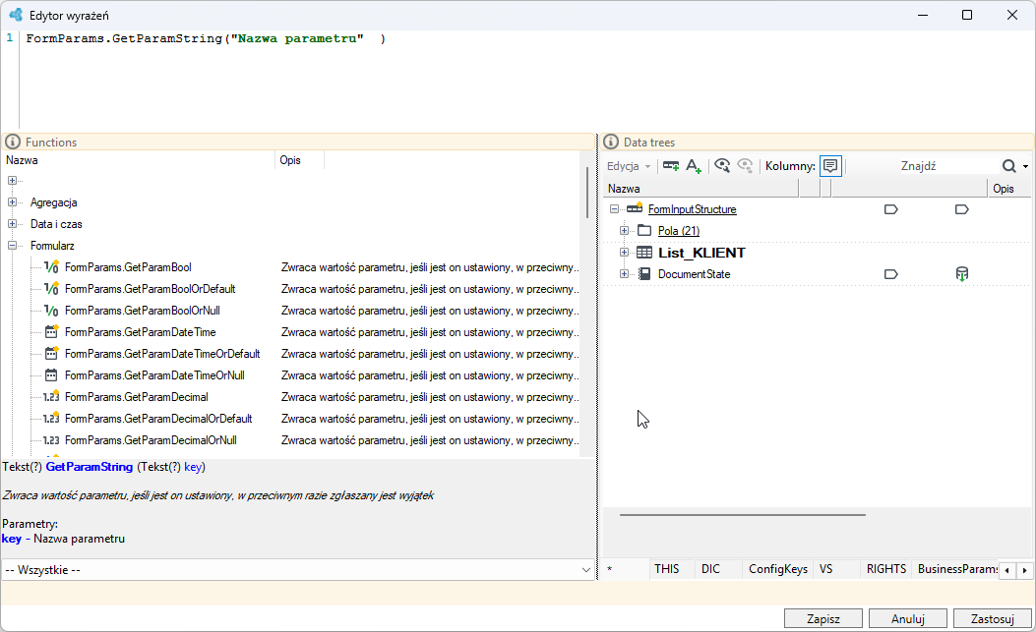Expand the Data i czas function category
This screenshot has height=632, width=1036.
pos(12,224)
